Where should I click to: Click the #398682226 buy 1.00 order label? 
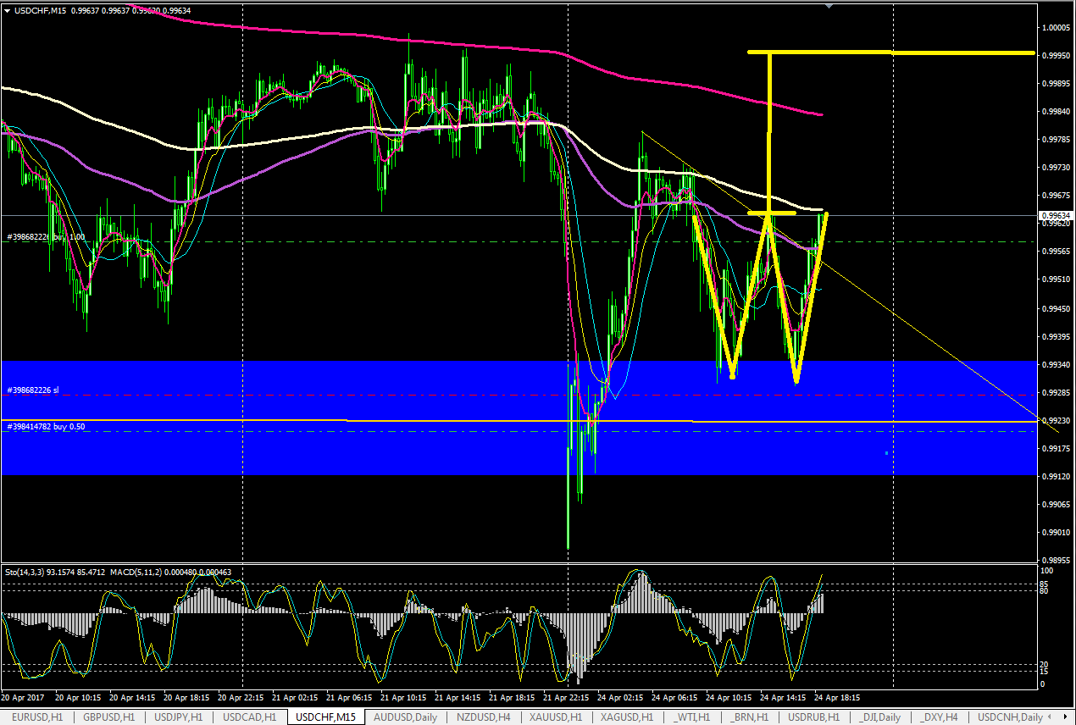[x=46, y=236]
